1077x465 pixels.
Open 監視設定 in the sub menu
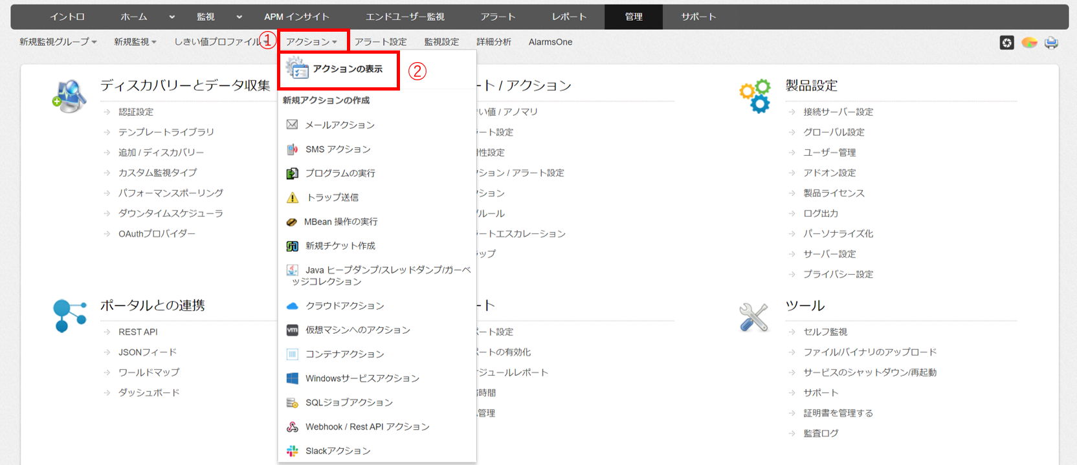(x=441, y=42)
